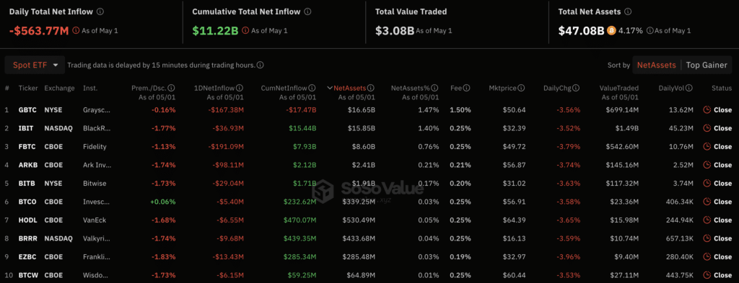Click info icon beside Cumulative Total Net Inflow

pyautogui.click(x=307, y=12)
